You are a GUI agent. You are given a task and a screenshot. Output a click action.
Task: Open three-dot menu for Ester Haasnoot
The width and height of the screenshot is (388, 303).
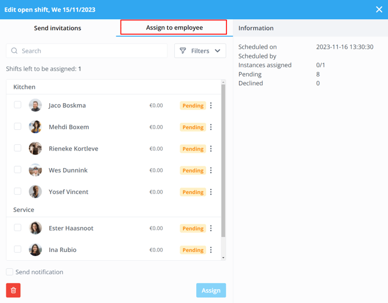tap(211, 228)
